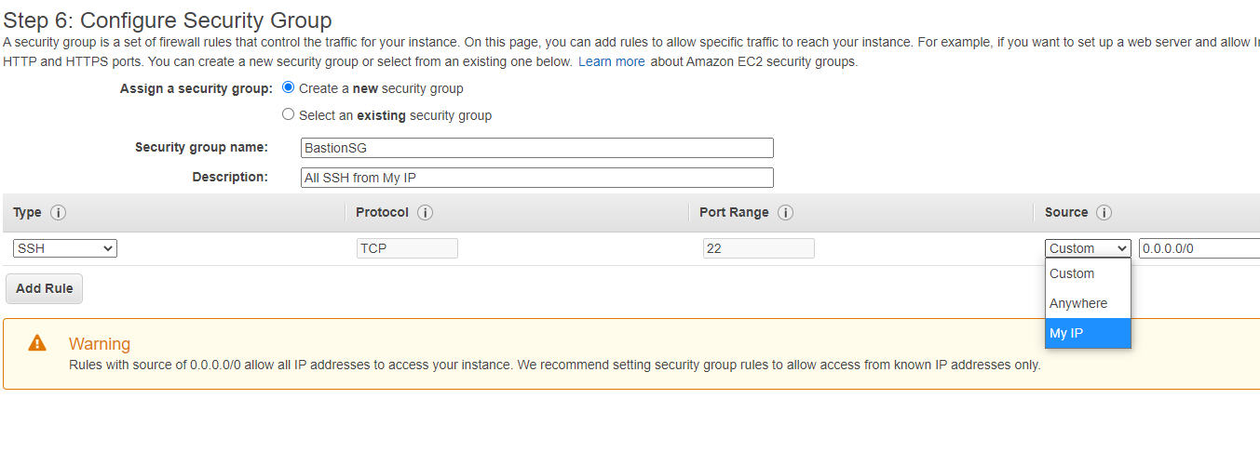Viewport: 1260px width, 465px height.
Task: Click the TCP protocol field
Action: click(407, 248)
